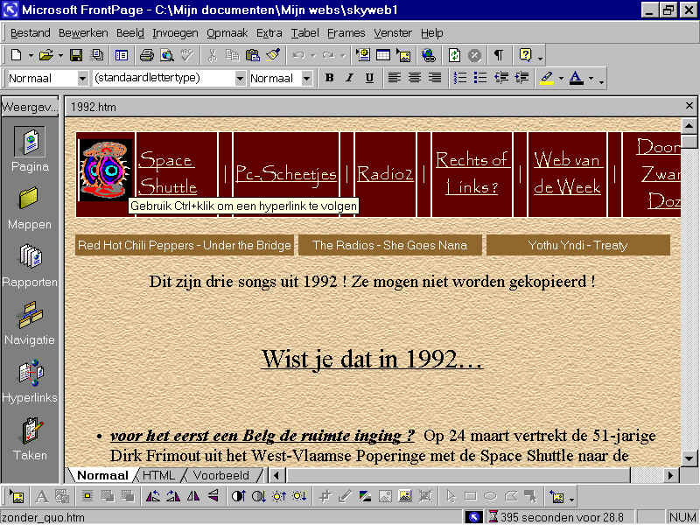This screenshot has height=525, width=700.
Task: Click the Text 'A' icon on picture toolbar
Action: [41, 496]
